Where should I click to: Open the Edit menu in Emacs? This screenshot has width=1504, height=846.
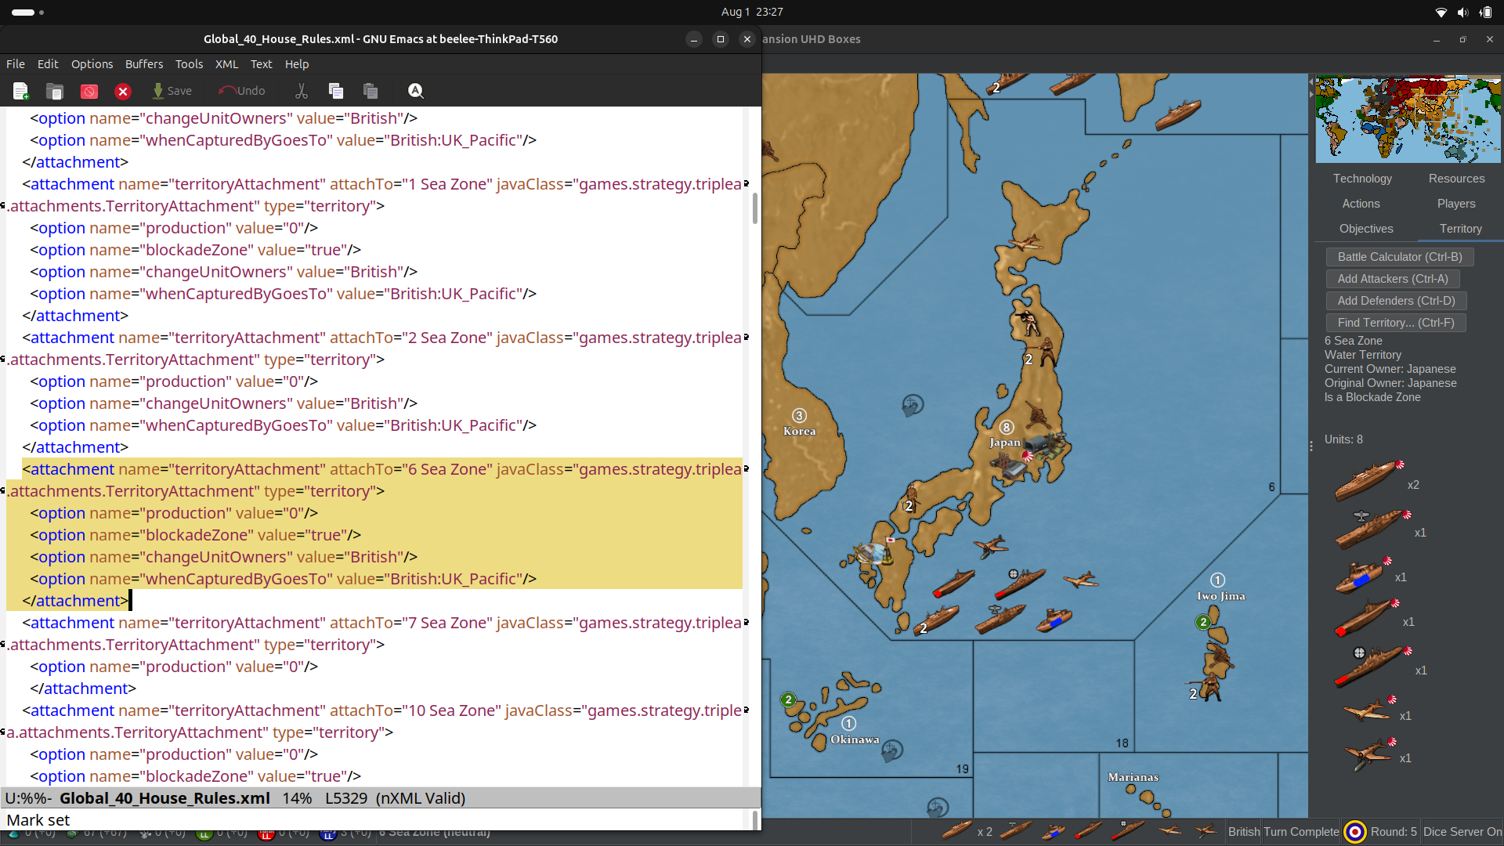48,64
